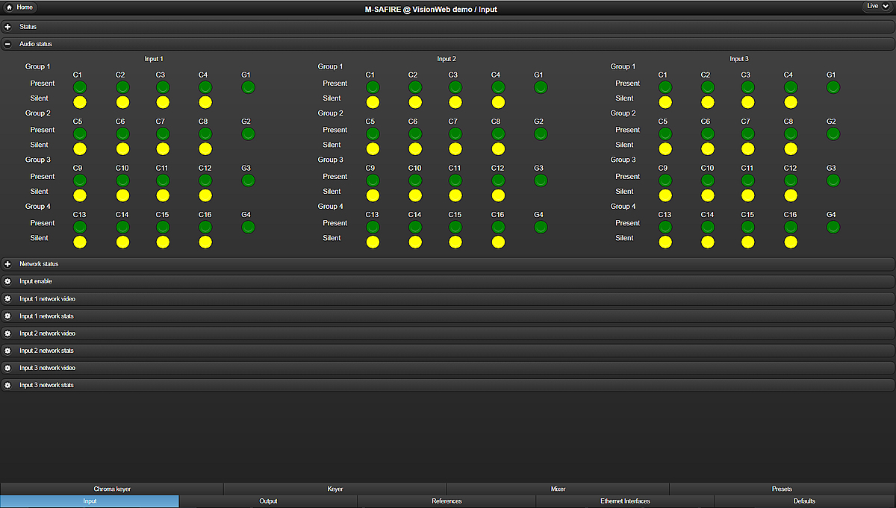This screenshot has width=896, height=508.
Task: Click Input 2 C6 Present indicator
Action: click(415, 134)
